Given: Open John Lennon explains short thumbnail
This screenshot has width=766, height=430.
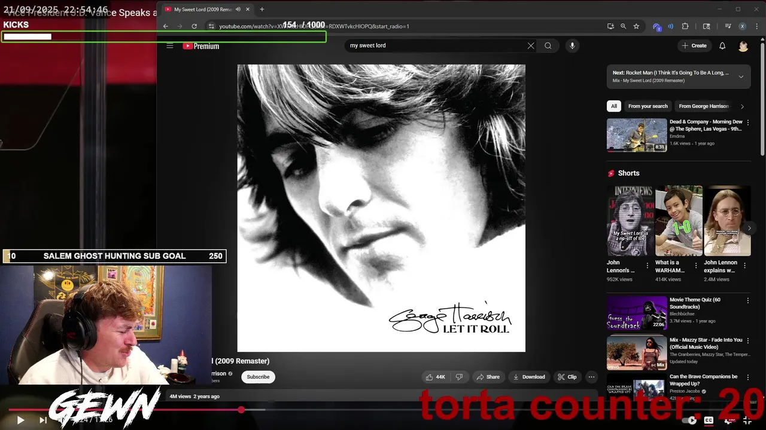Looking at the screenshot, I should click(x=727, y=220).
